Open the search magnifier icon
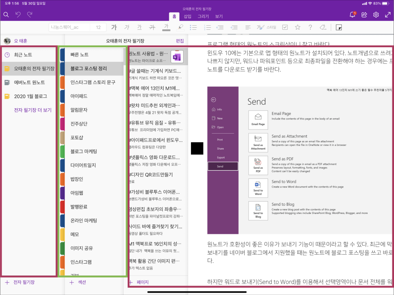 point(6,15)
